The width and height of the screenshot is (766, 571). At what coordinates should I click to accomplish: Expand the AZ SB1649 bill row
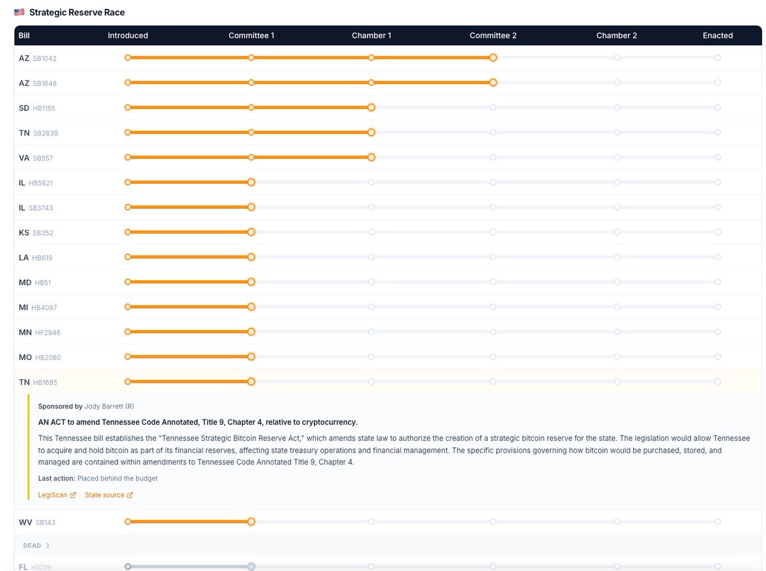(x=388, y=83)
